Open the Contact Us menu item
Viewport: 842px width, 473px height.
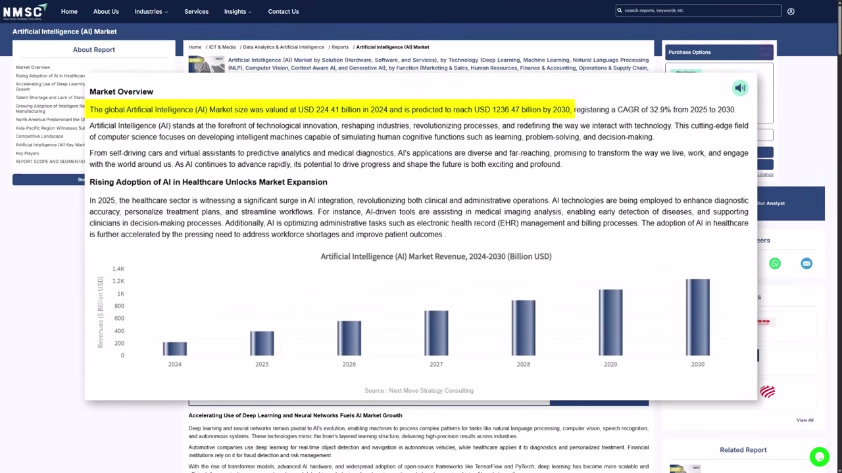click(283, 11)
